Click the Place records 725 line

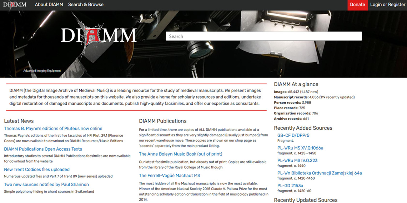290,108
